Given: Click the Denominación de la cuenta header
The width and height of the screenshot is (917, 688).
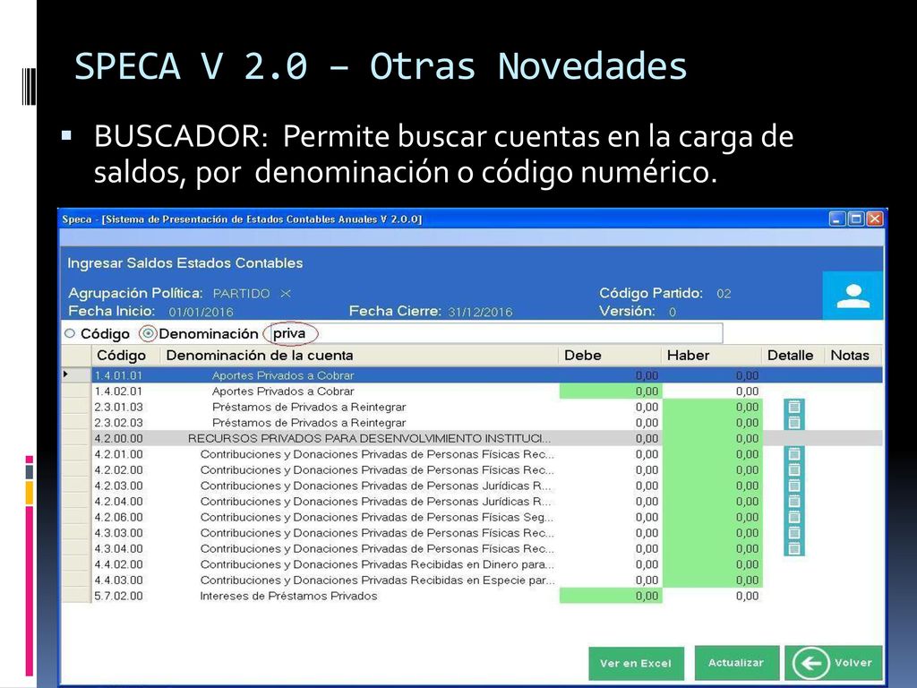Looking at the screenshot, I should [x=359, y=355].
